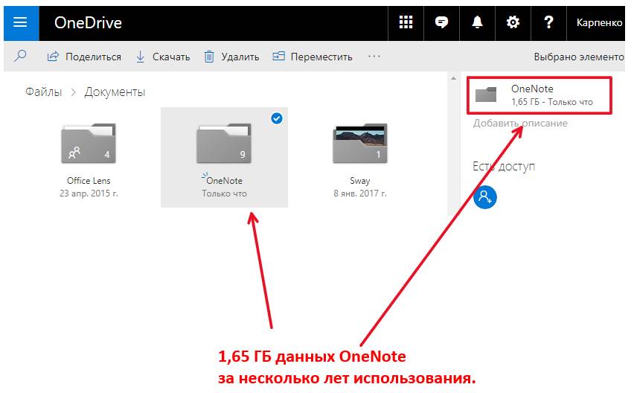The image size is (634, 393).
Task: Click the share arrow icon beside Поделиться
Action: 53,57
